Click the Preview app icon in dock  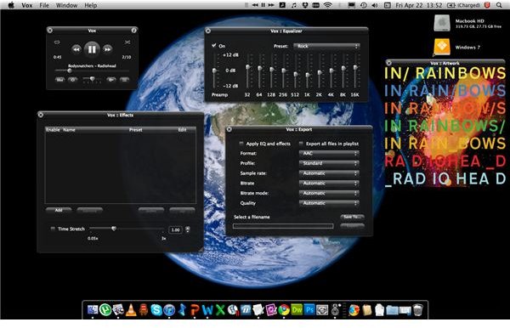tap(118, 310)
